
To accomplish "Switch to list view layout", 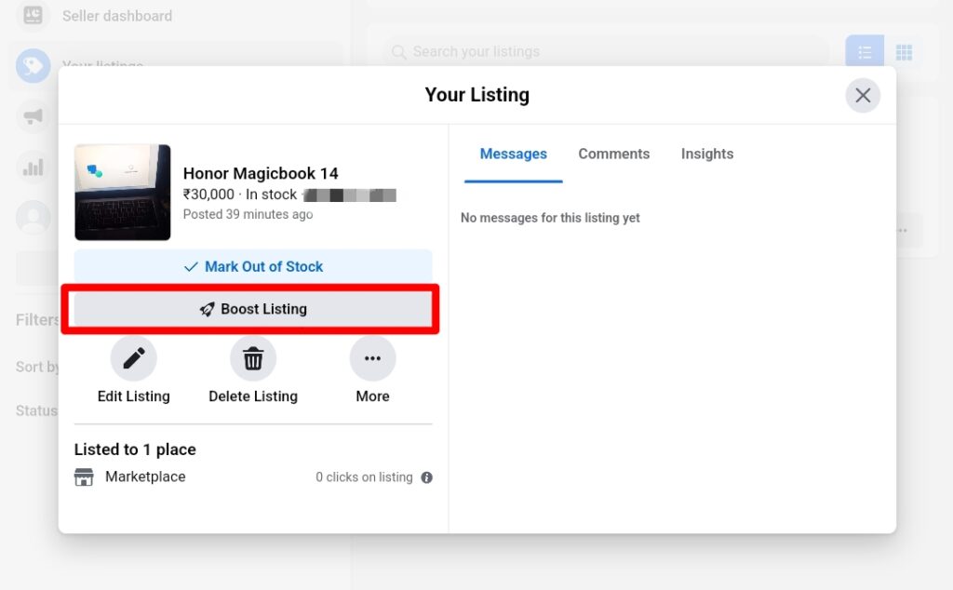I will pos(865,52).
